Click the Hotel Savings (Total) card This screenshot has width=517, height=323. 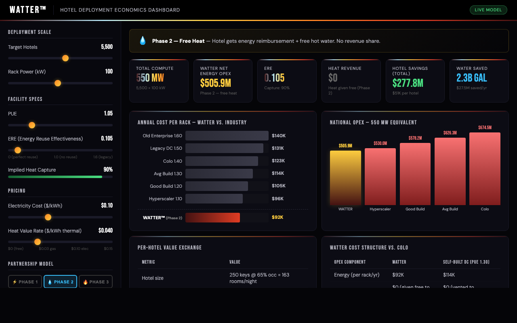coord(415,81)
